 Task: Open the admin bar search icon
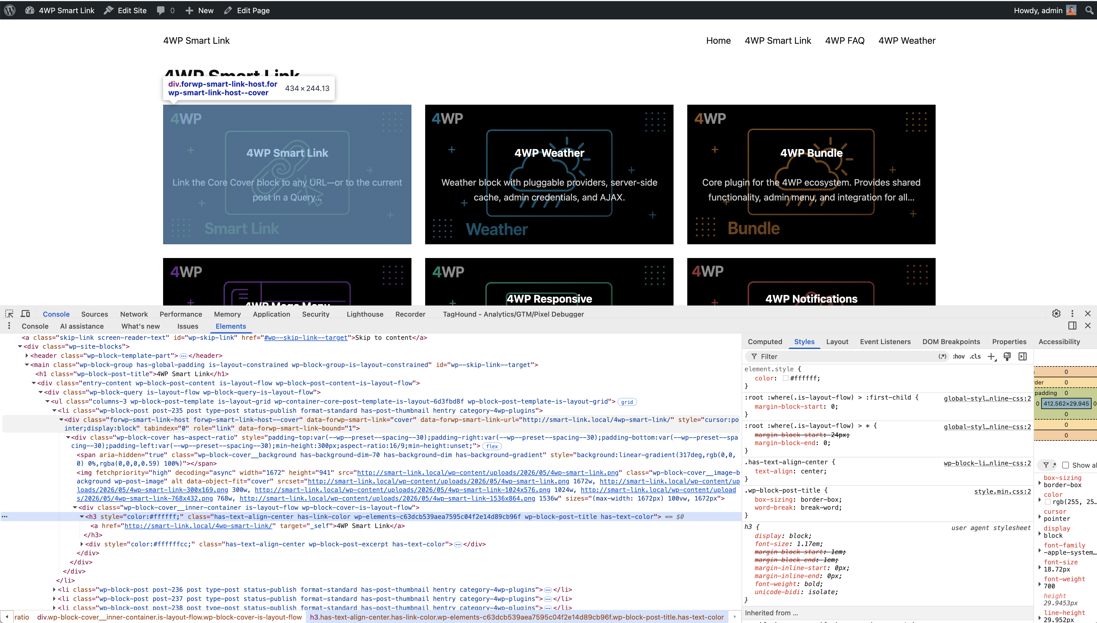pyautogui.click(x=1089, y=10)
